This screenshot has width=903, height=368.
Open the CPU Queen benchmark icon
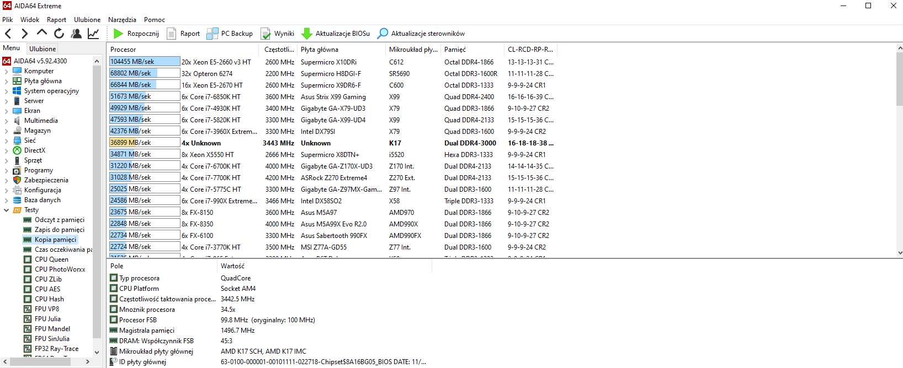[28, 259]
